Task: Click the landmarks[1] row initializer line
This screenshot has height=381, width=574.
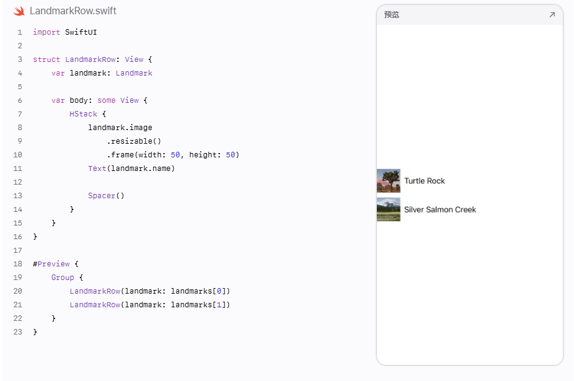Action: click(x=150, y=305)
